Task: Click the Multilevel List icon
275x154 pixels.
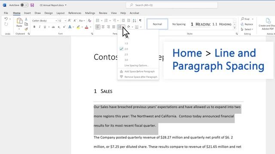Action: click(114, 21)
